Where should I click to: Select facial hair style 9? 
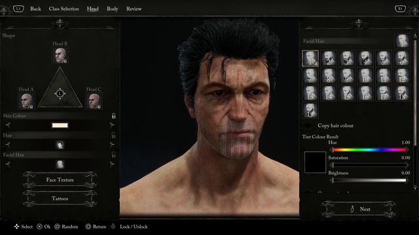click(x=347, y=76)
